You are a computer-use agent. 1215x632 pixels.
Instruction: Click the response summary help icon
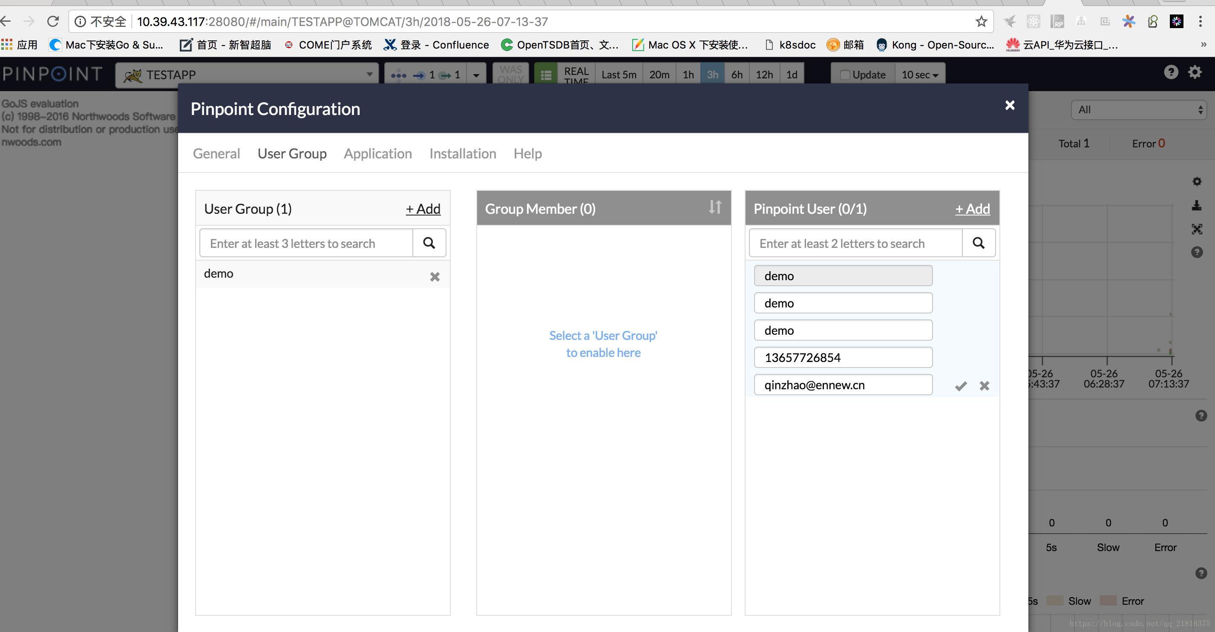(1201, 416)
